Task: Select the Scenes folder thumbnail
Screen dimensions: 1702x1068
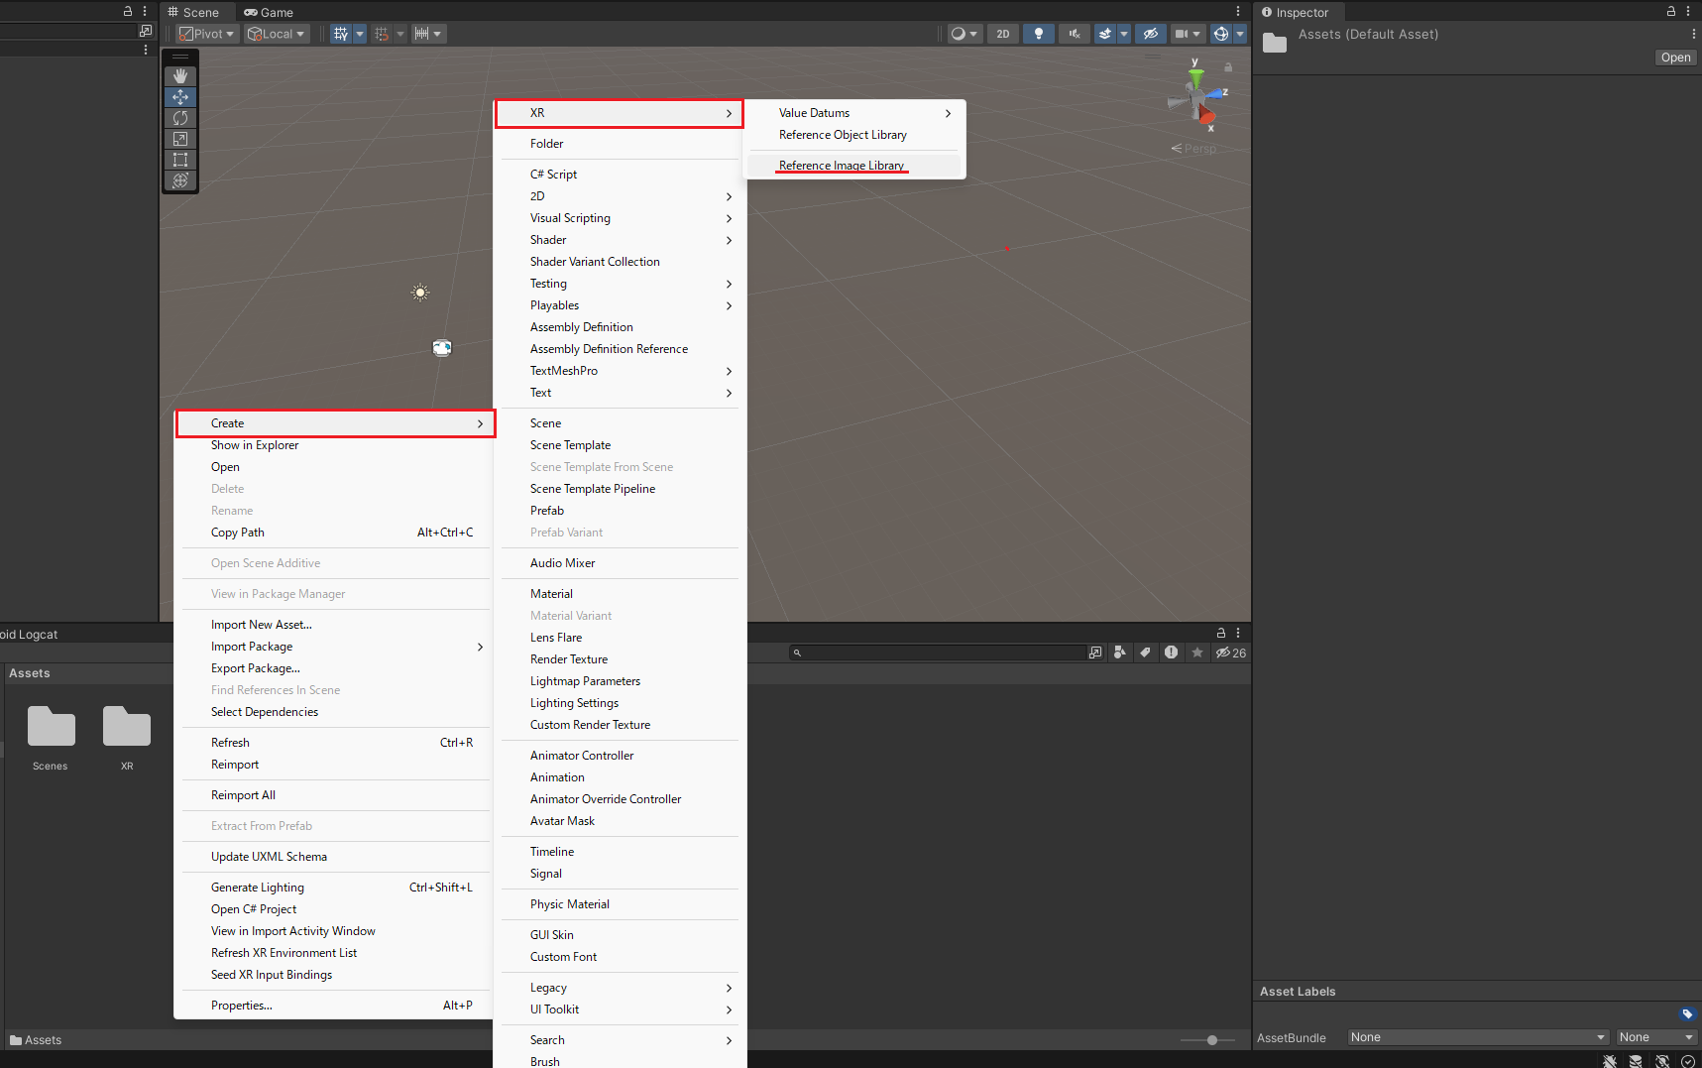Action: [x=51, y=738]
